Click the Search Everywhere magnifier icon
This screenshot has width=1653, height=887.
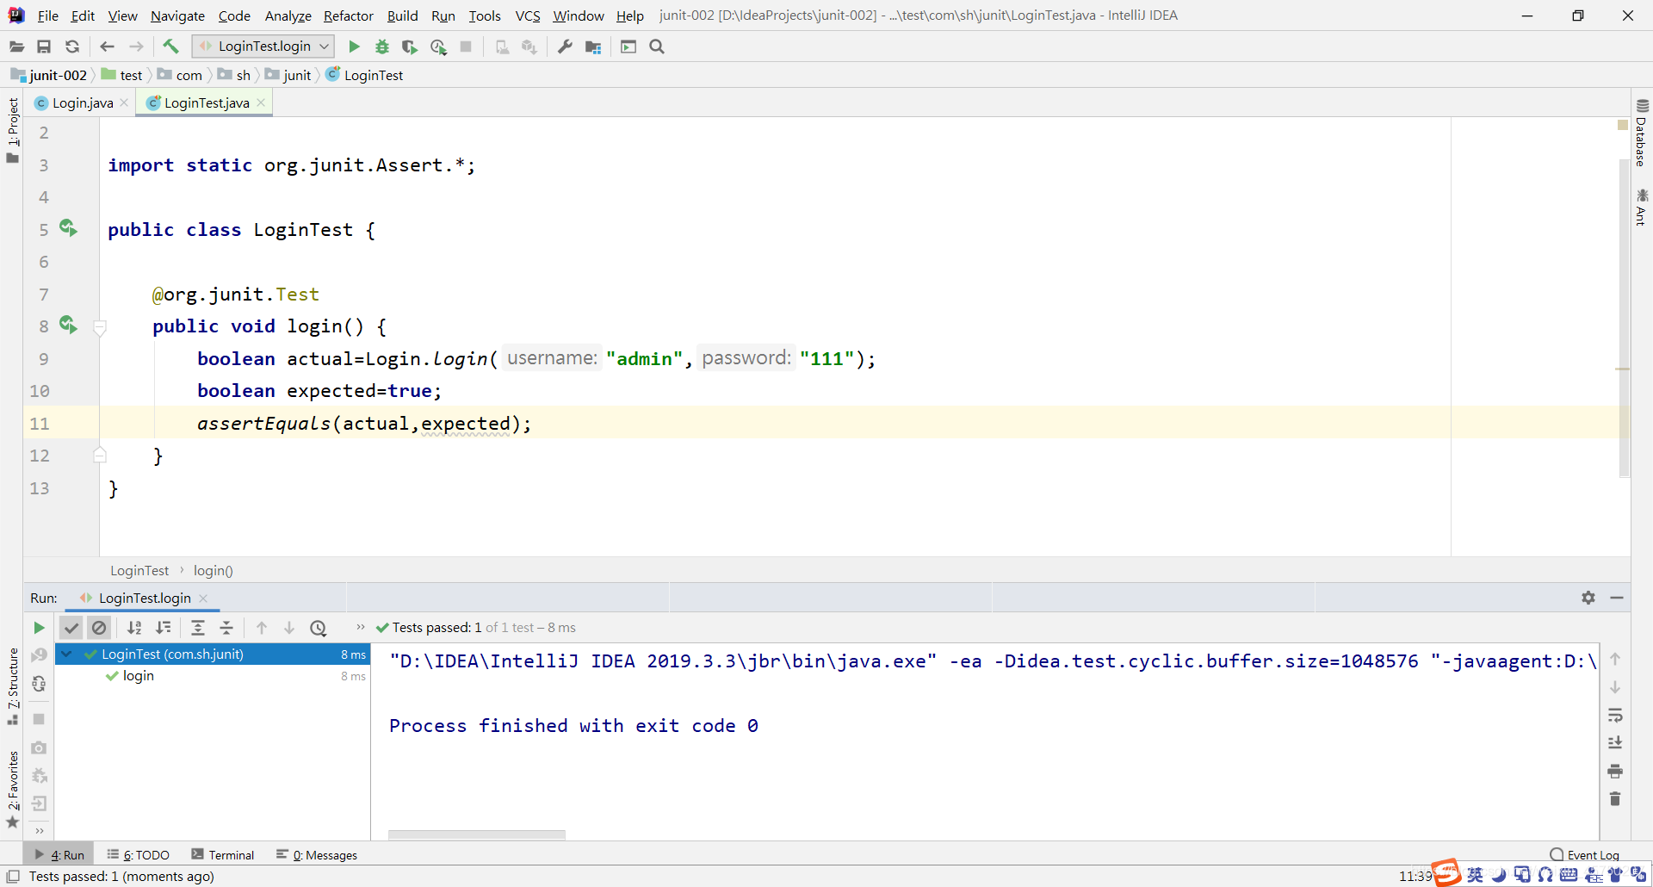coord(657,47)
